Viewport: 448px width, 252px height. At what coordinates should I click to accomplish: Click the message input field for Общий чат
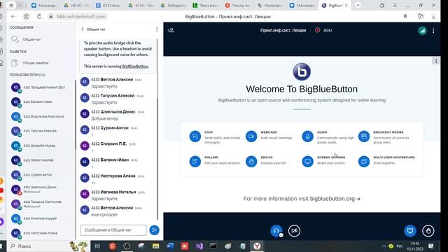[113, 230]
